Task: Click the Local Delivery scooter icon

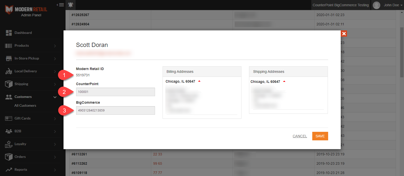Action: click(9, 71)
